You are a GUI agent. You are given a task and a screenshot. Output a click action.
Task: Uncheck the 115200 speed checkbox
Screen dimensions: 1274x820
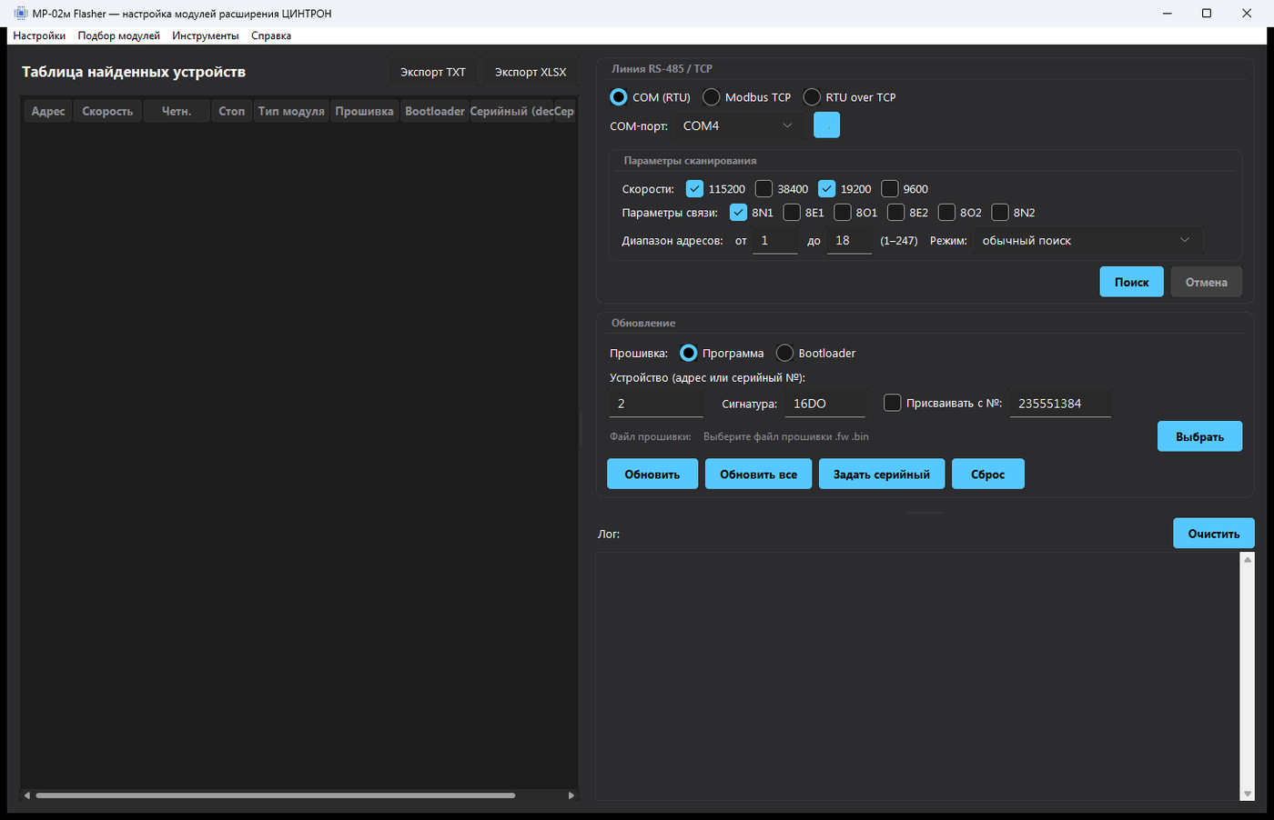tap(694, 189)
